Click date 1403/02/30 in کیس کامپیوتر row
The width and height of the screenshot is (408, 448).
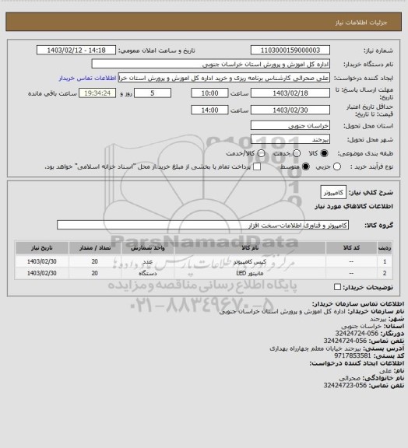(42, 261)
